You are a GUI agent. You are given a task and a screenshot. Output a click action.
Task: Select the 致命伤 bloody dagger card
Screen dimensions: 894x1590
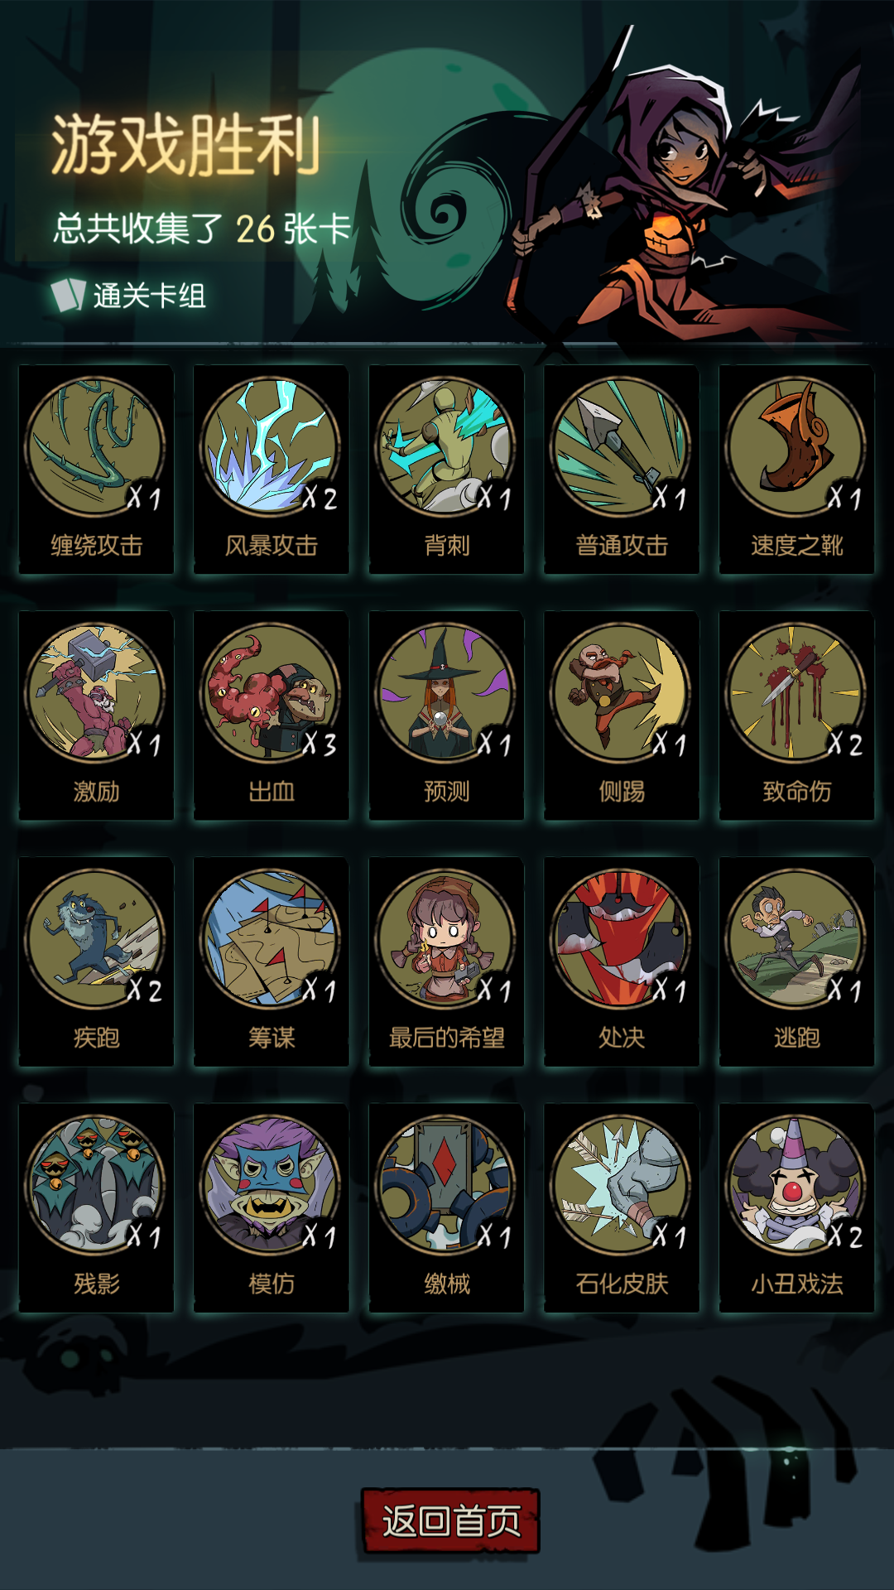[x=796, y=715]
